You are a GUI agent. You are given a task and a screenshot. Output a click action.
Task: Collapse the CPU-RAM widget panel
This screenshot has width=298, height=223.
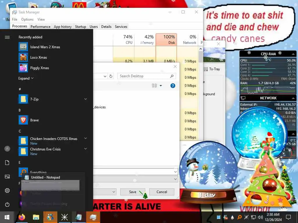(293, 54)
